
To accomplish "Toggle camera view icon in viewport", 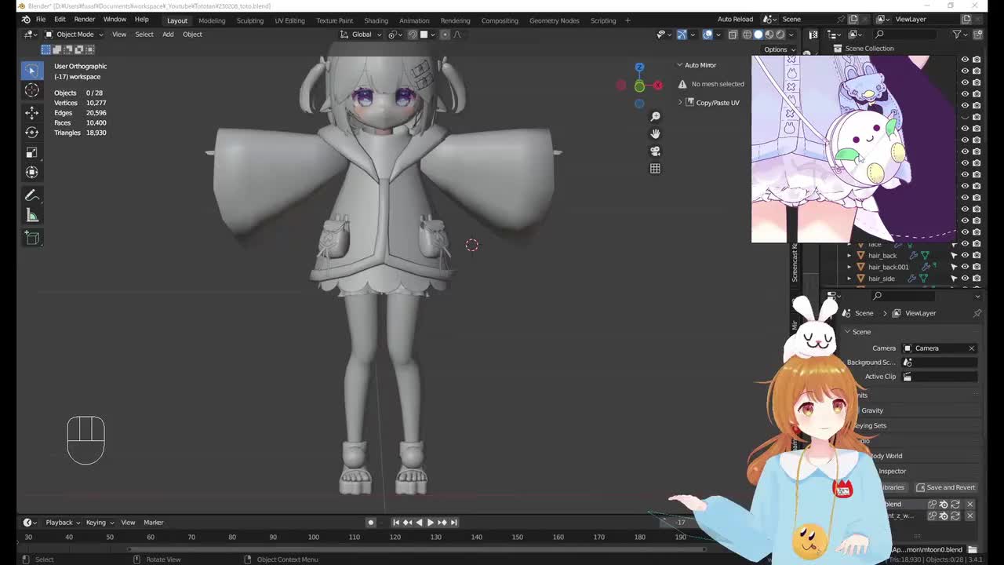I will pyautogui.click(x=655, y=151).
